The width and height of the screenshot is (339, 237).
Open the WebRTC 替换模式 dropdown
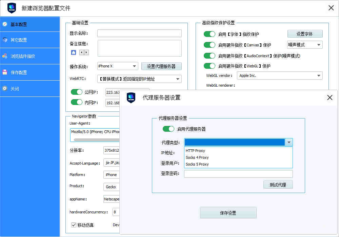pyautogui.click(x=139, y=79)
